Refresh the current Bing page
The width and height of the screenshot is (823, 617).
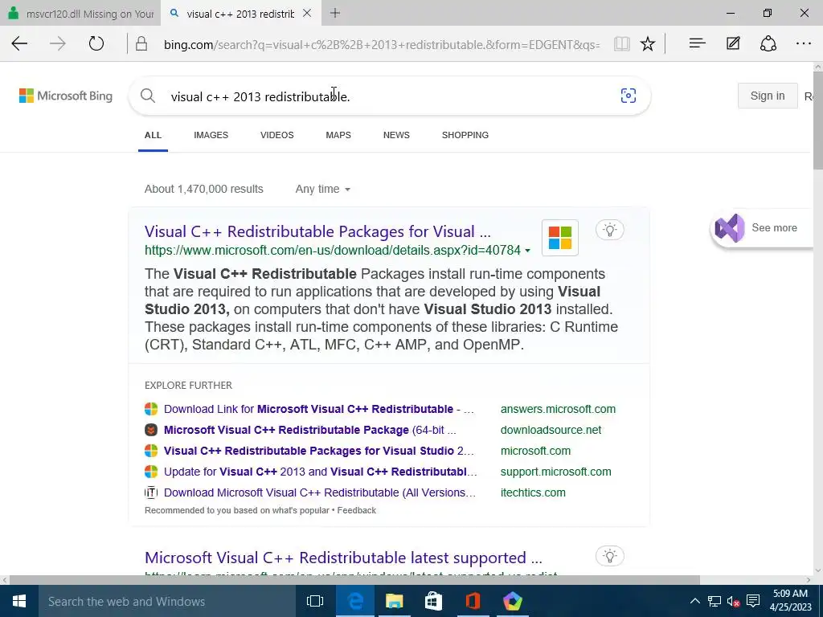96,43
